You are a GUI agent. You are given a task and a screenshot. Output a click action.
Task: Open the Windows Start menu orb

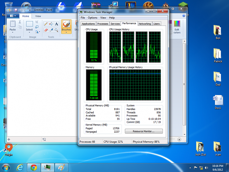coord(6,168)
